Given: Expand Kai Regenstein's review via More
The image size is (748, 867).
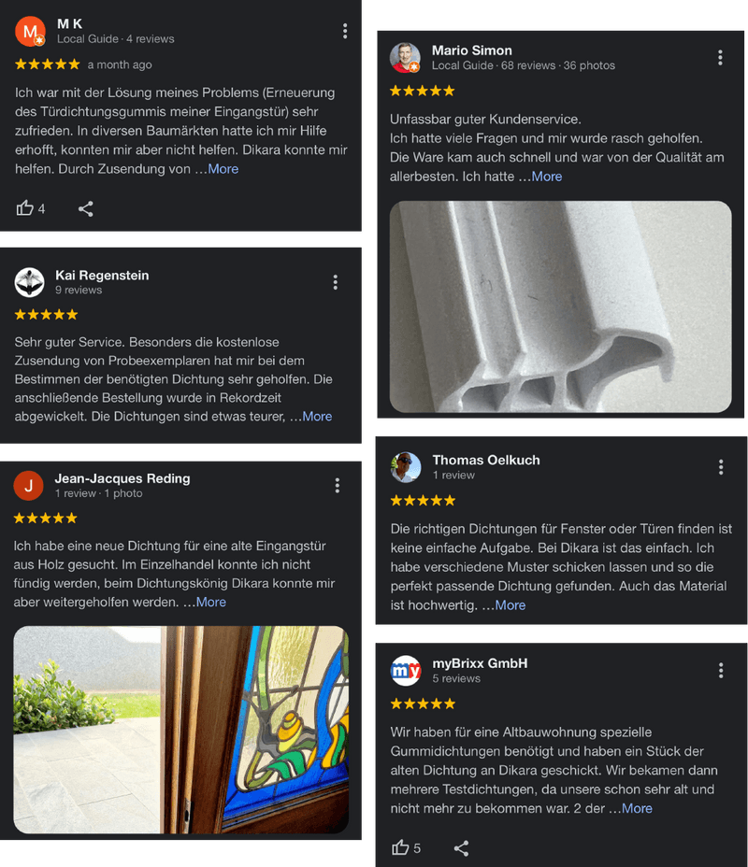Looking at the screenshot, I should tap(317, 417).
